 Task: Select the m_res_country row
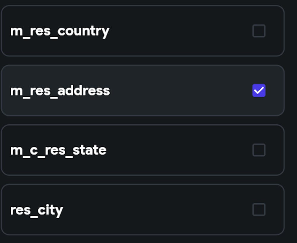(143, 31)
